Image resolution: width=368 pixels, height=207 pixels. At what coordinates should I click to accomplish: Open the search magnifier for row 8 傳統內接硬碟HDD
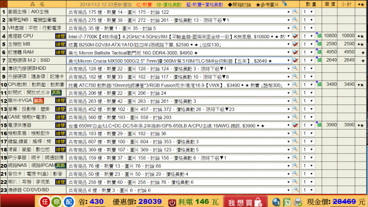pos(295,68)
